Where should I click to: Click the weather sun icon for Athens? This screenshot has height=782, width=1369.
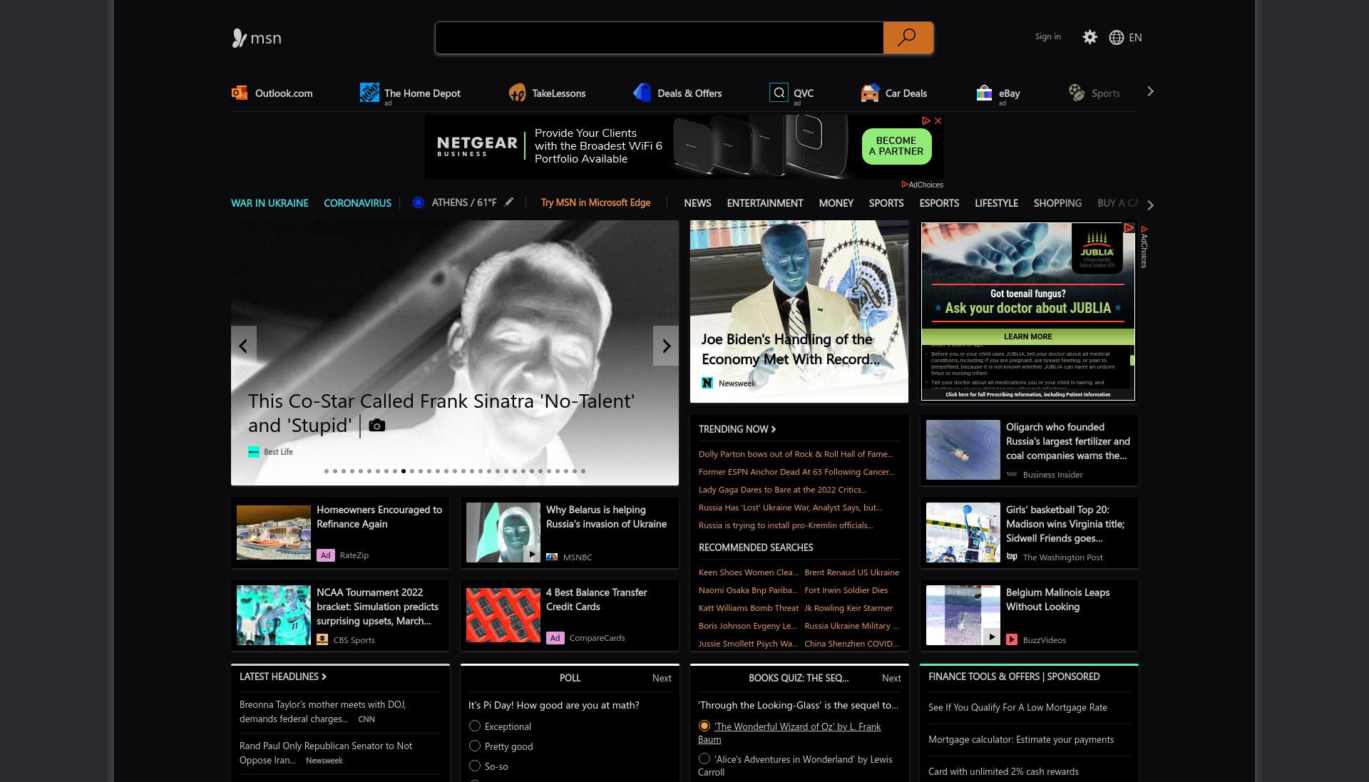click(x=419, y=203)
